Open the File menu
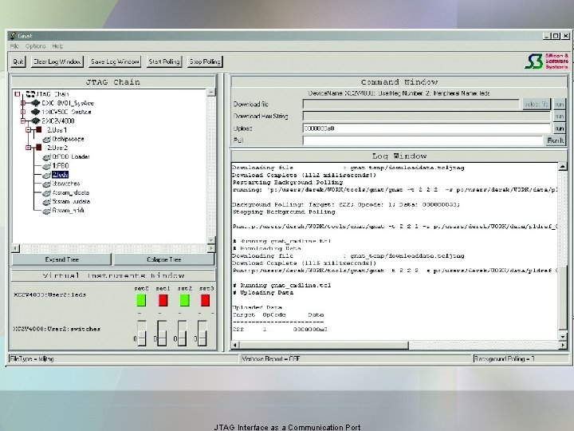Screen dimensions: 574x431 [14, 46]
